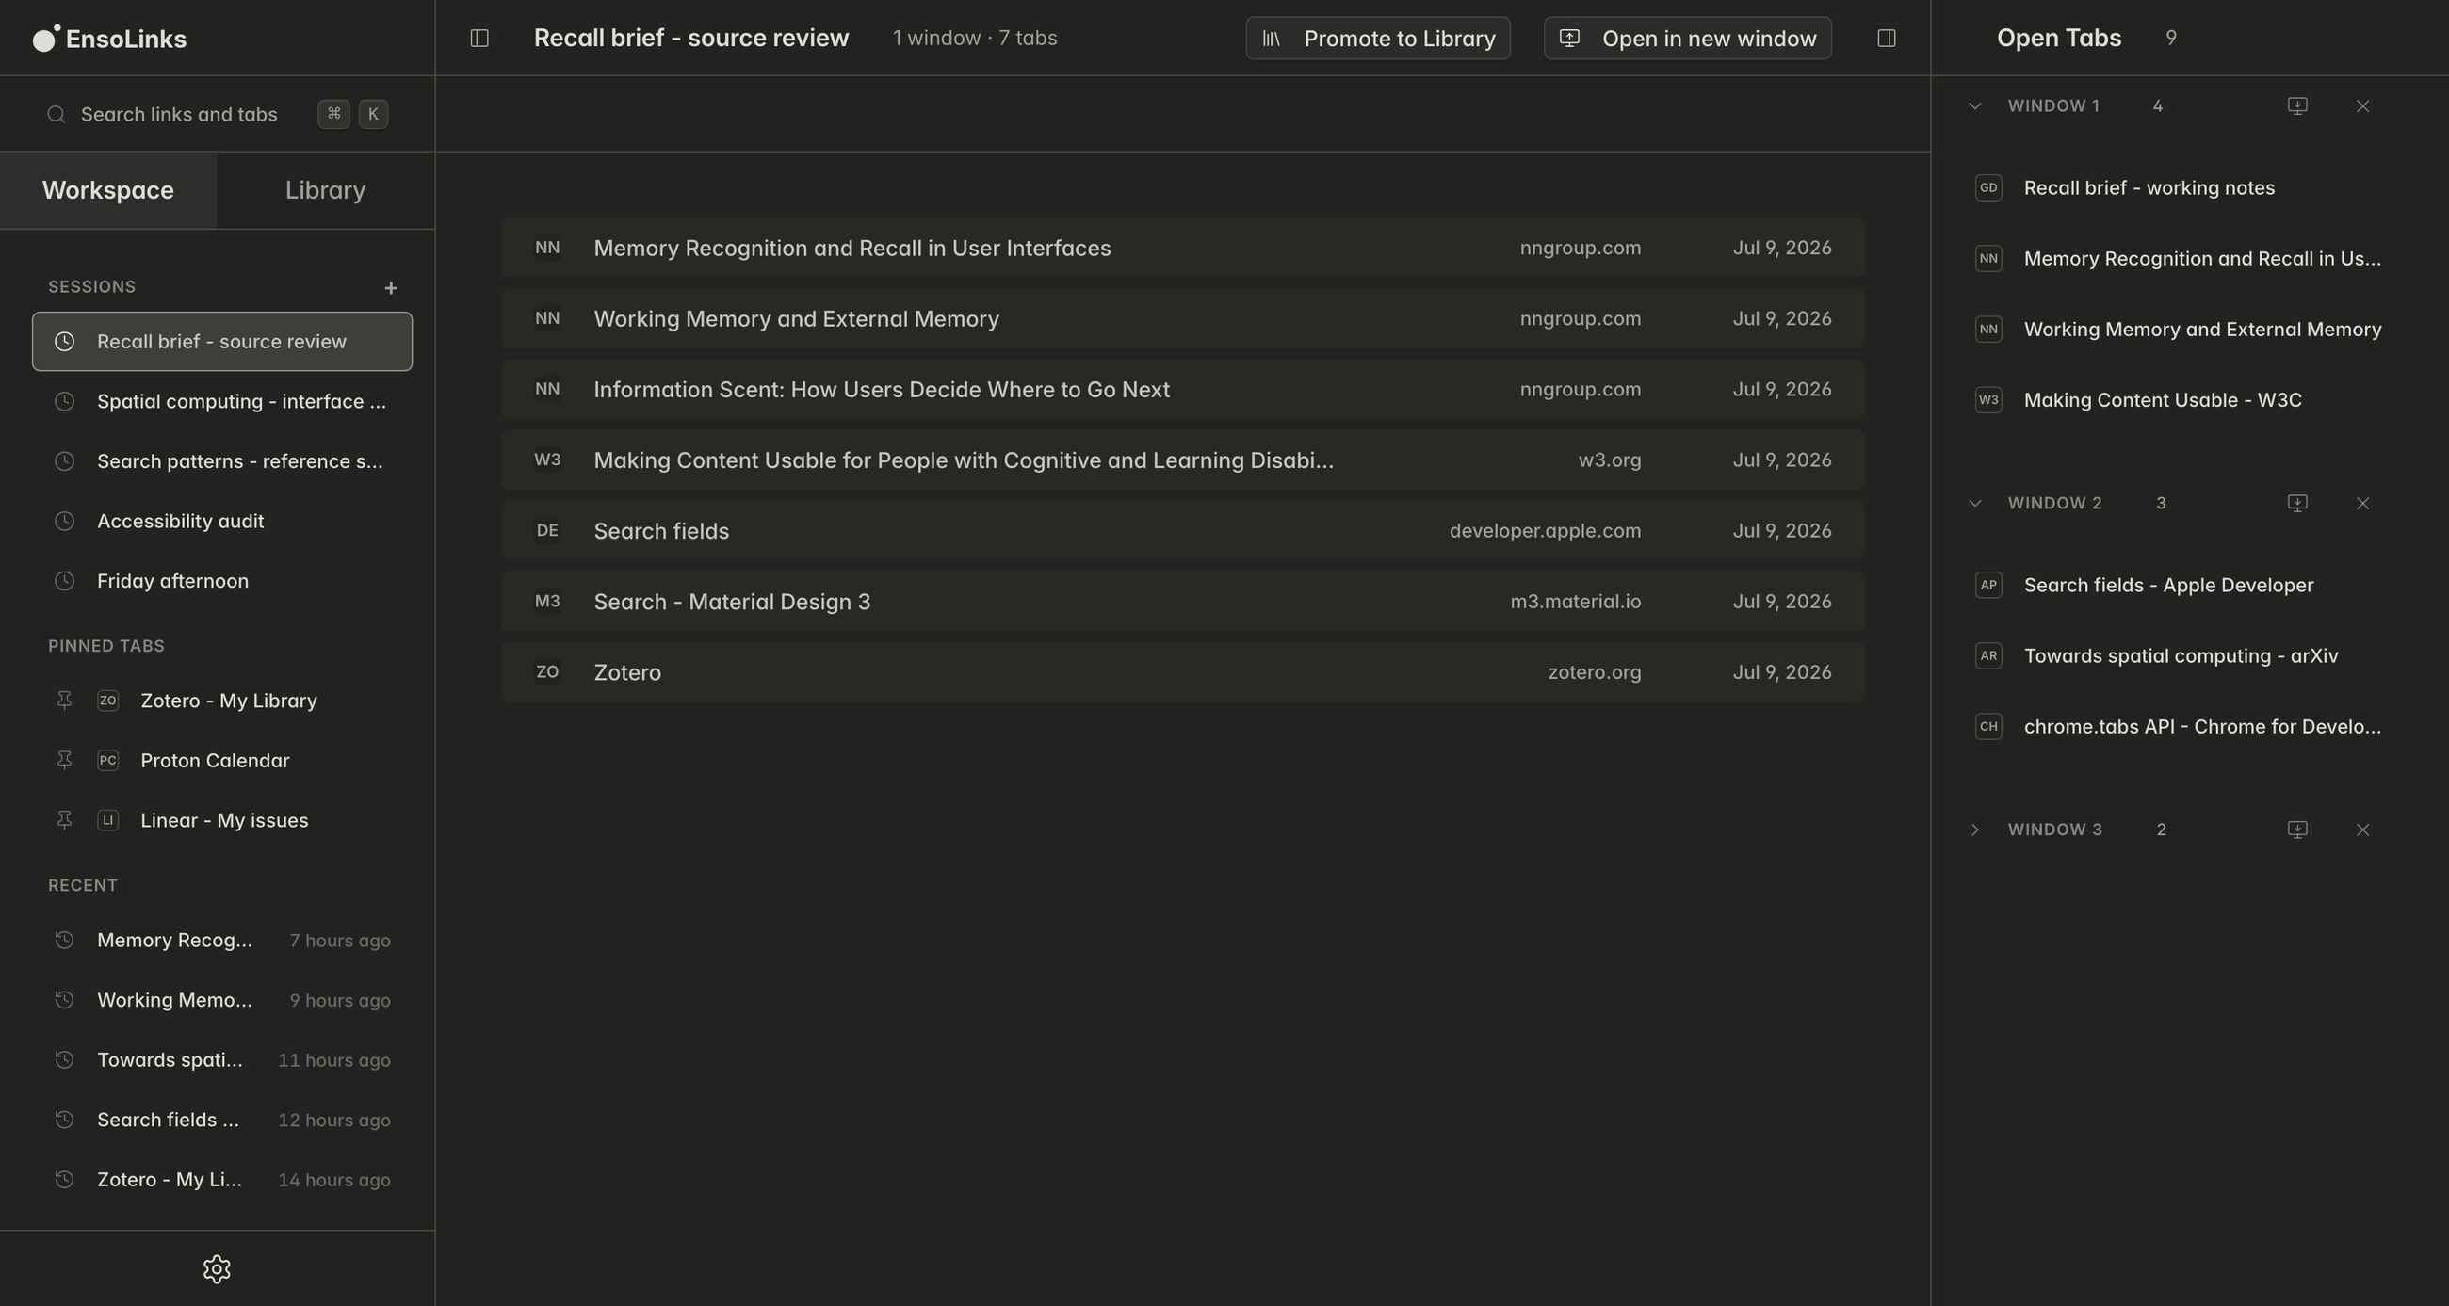Image resolution: width=2449 pixels, height=1306 pixels.
Task: Open Search patterns - reference session
Action: tap(222, 461)
